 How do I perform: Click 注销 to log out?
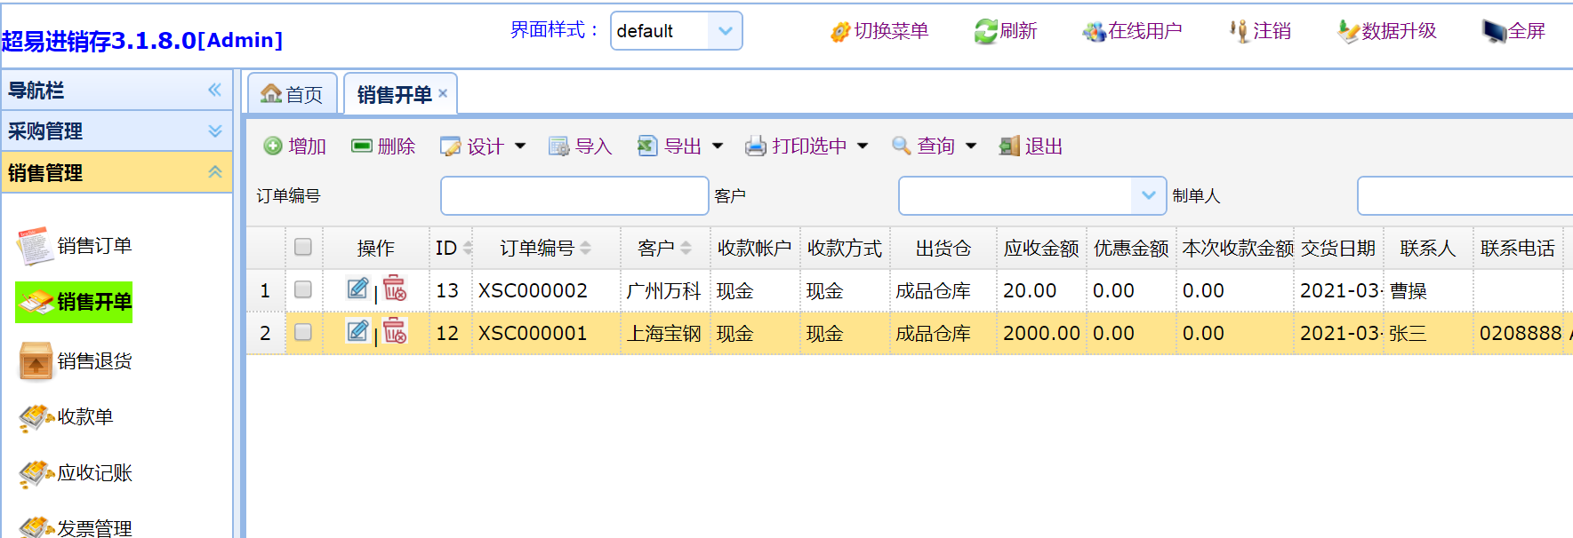point(1261,31)
